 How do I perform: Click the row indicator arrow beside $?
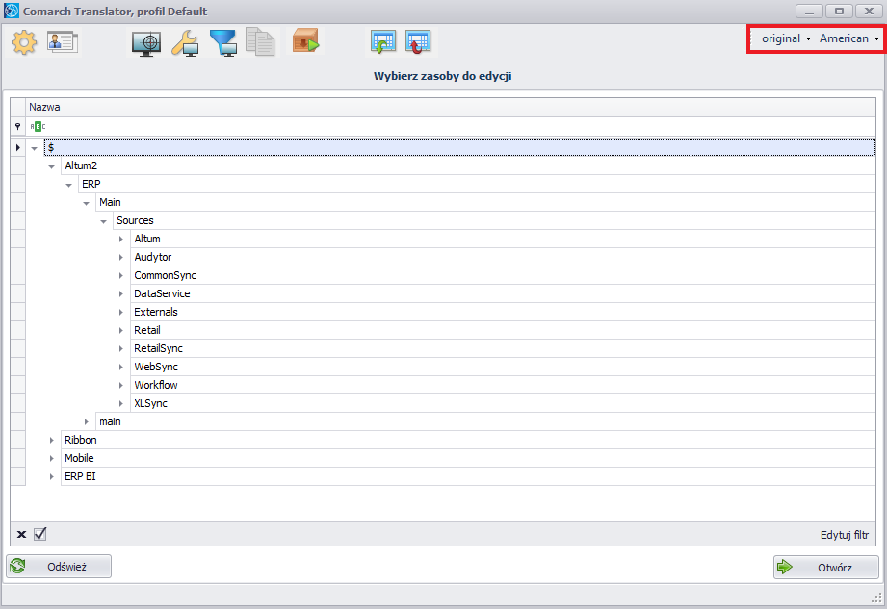click(x=17, y=147)
